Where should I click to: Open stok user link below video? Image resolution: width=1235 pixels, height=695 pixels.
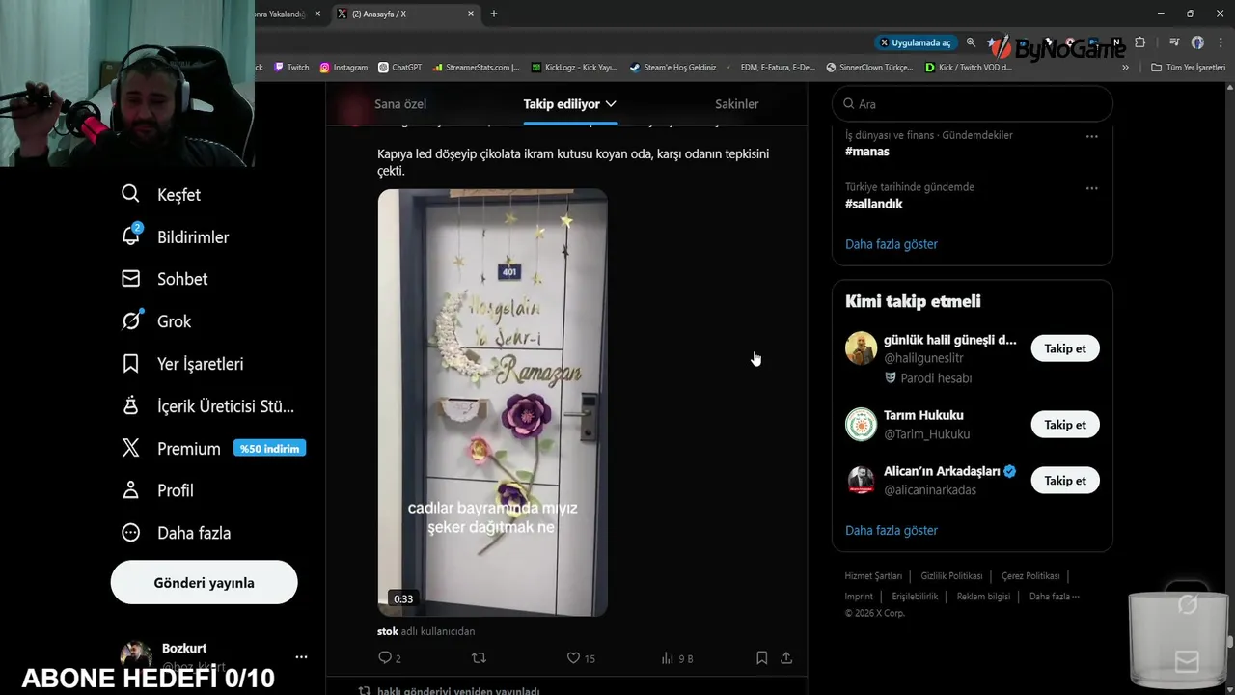[x=387, y=631]
